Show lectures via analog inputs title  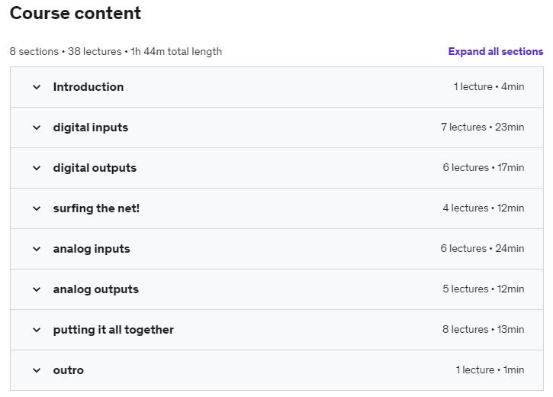coord(92,249)
